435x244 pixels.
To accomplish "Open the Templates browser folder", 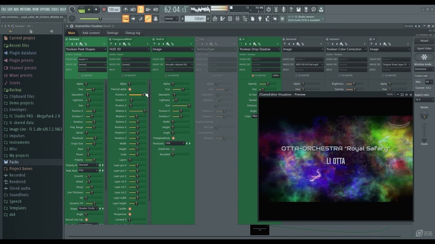I will coord(18,208).
